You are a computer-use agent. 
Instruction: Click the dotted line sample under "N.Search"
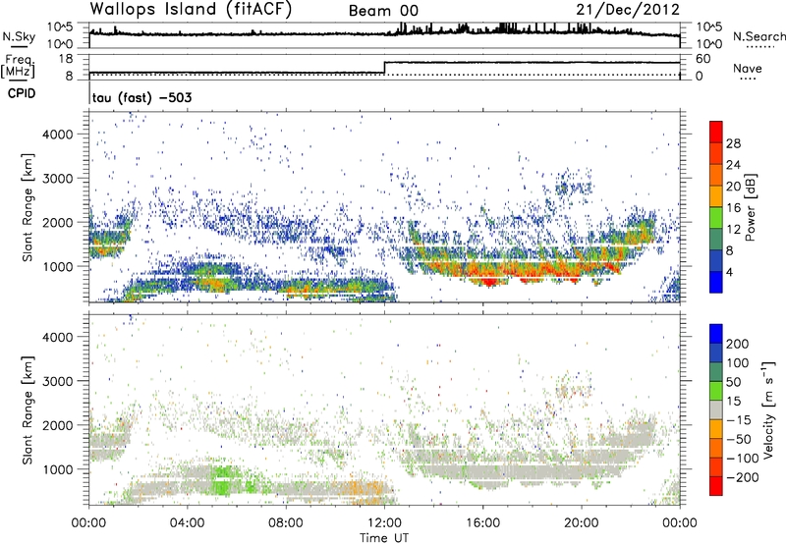point(760,47)
